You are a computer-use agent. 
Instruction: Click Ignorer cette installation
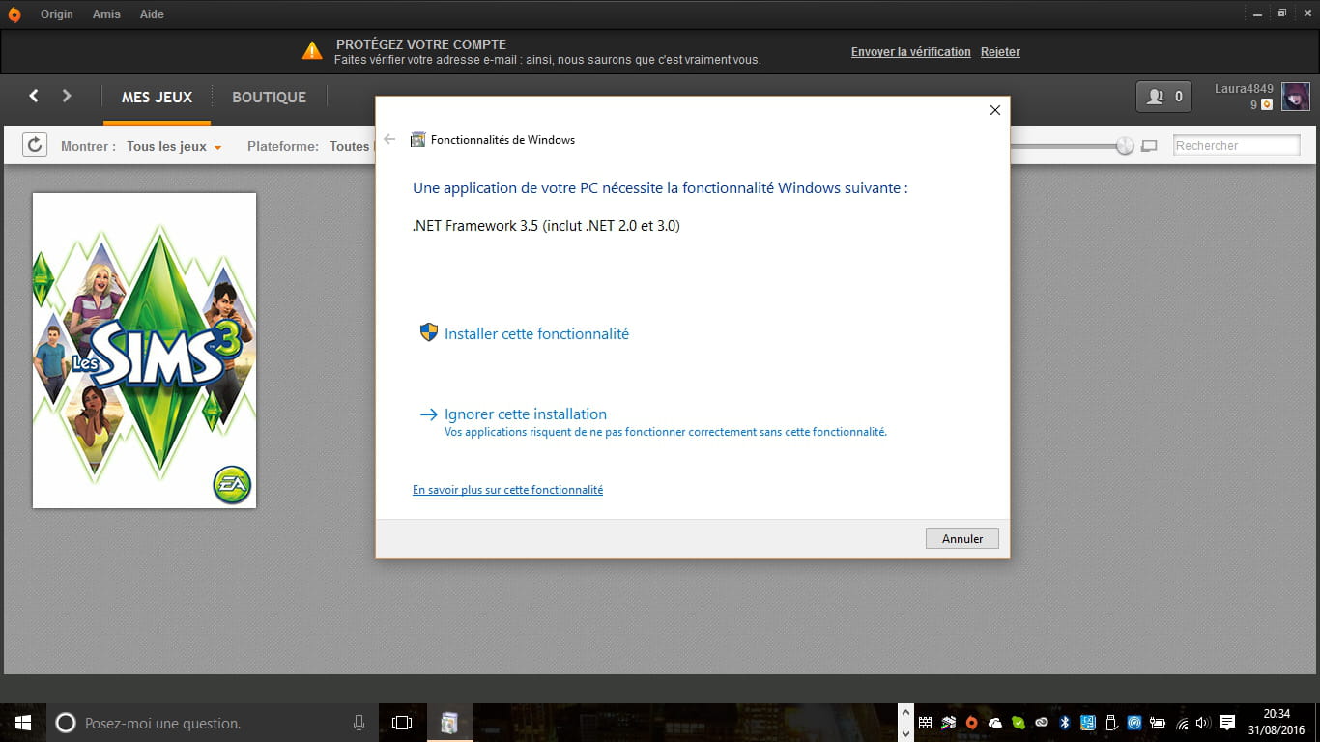(526, 414)
